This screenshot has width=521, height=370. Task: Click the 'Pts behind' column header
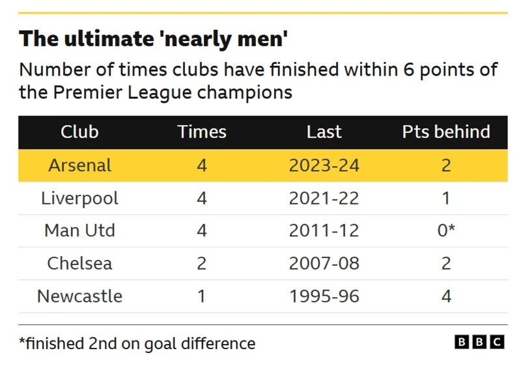[x=446, y=132]
